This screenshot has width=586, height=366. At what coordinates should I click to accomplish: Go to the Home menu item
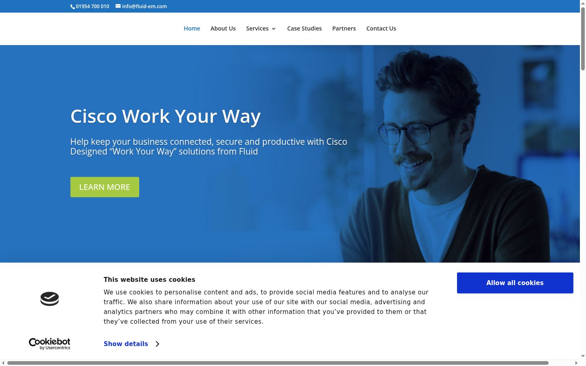(x=192, y=28)
